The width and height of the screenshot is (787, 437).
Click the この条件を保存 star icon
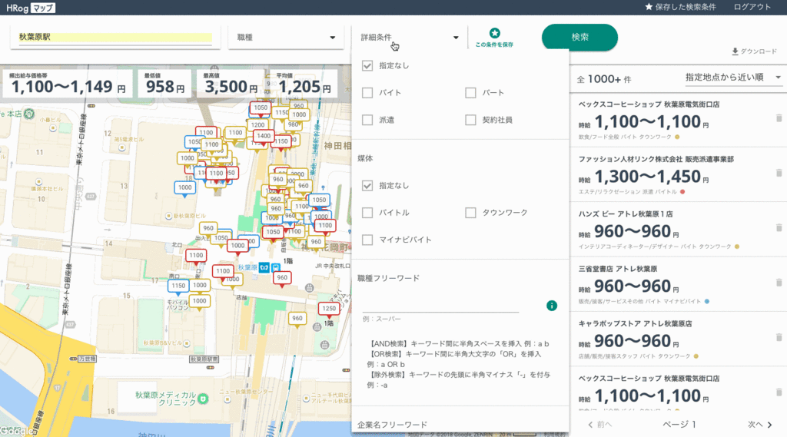click(x=494, y=33)
